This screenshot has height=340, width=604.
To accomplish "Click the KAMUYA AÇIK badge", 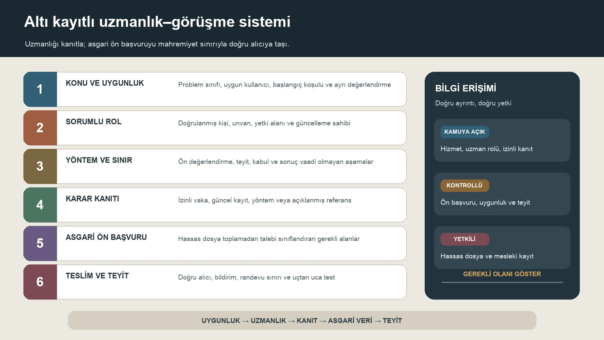I will tap(465, 132).
